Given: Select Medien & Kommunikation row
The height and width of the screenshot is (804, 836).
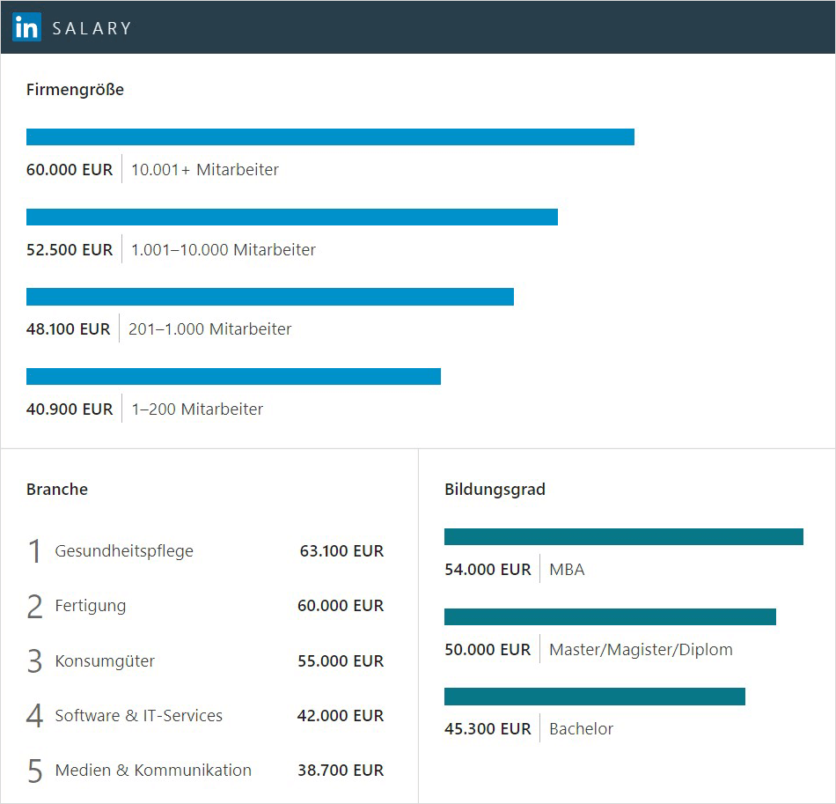Looking at the screenshot, I should click(153, 771).
